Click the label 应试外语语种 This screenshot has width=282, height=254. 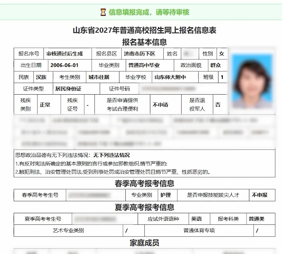point(163,219)
